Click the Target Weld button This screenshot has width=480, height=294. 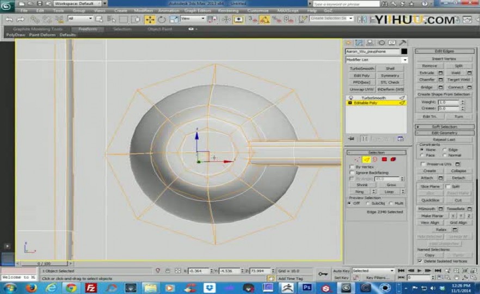pos(458,79)
